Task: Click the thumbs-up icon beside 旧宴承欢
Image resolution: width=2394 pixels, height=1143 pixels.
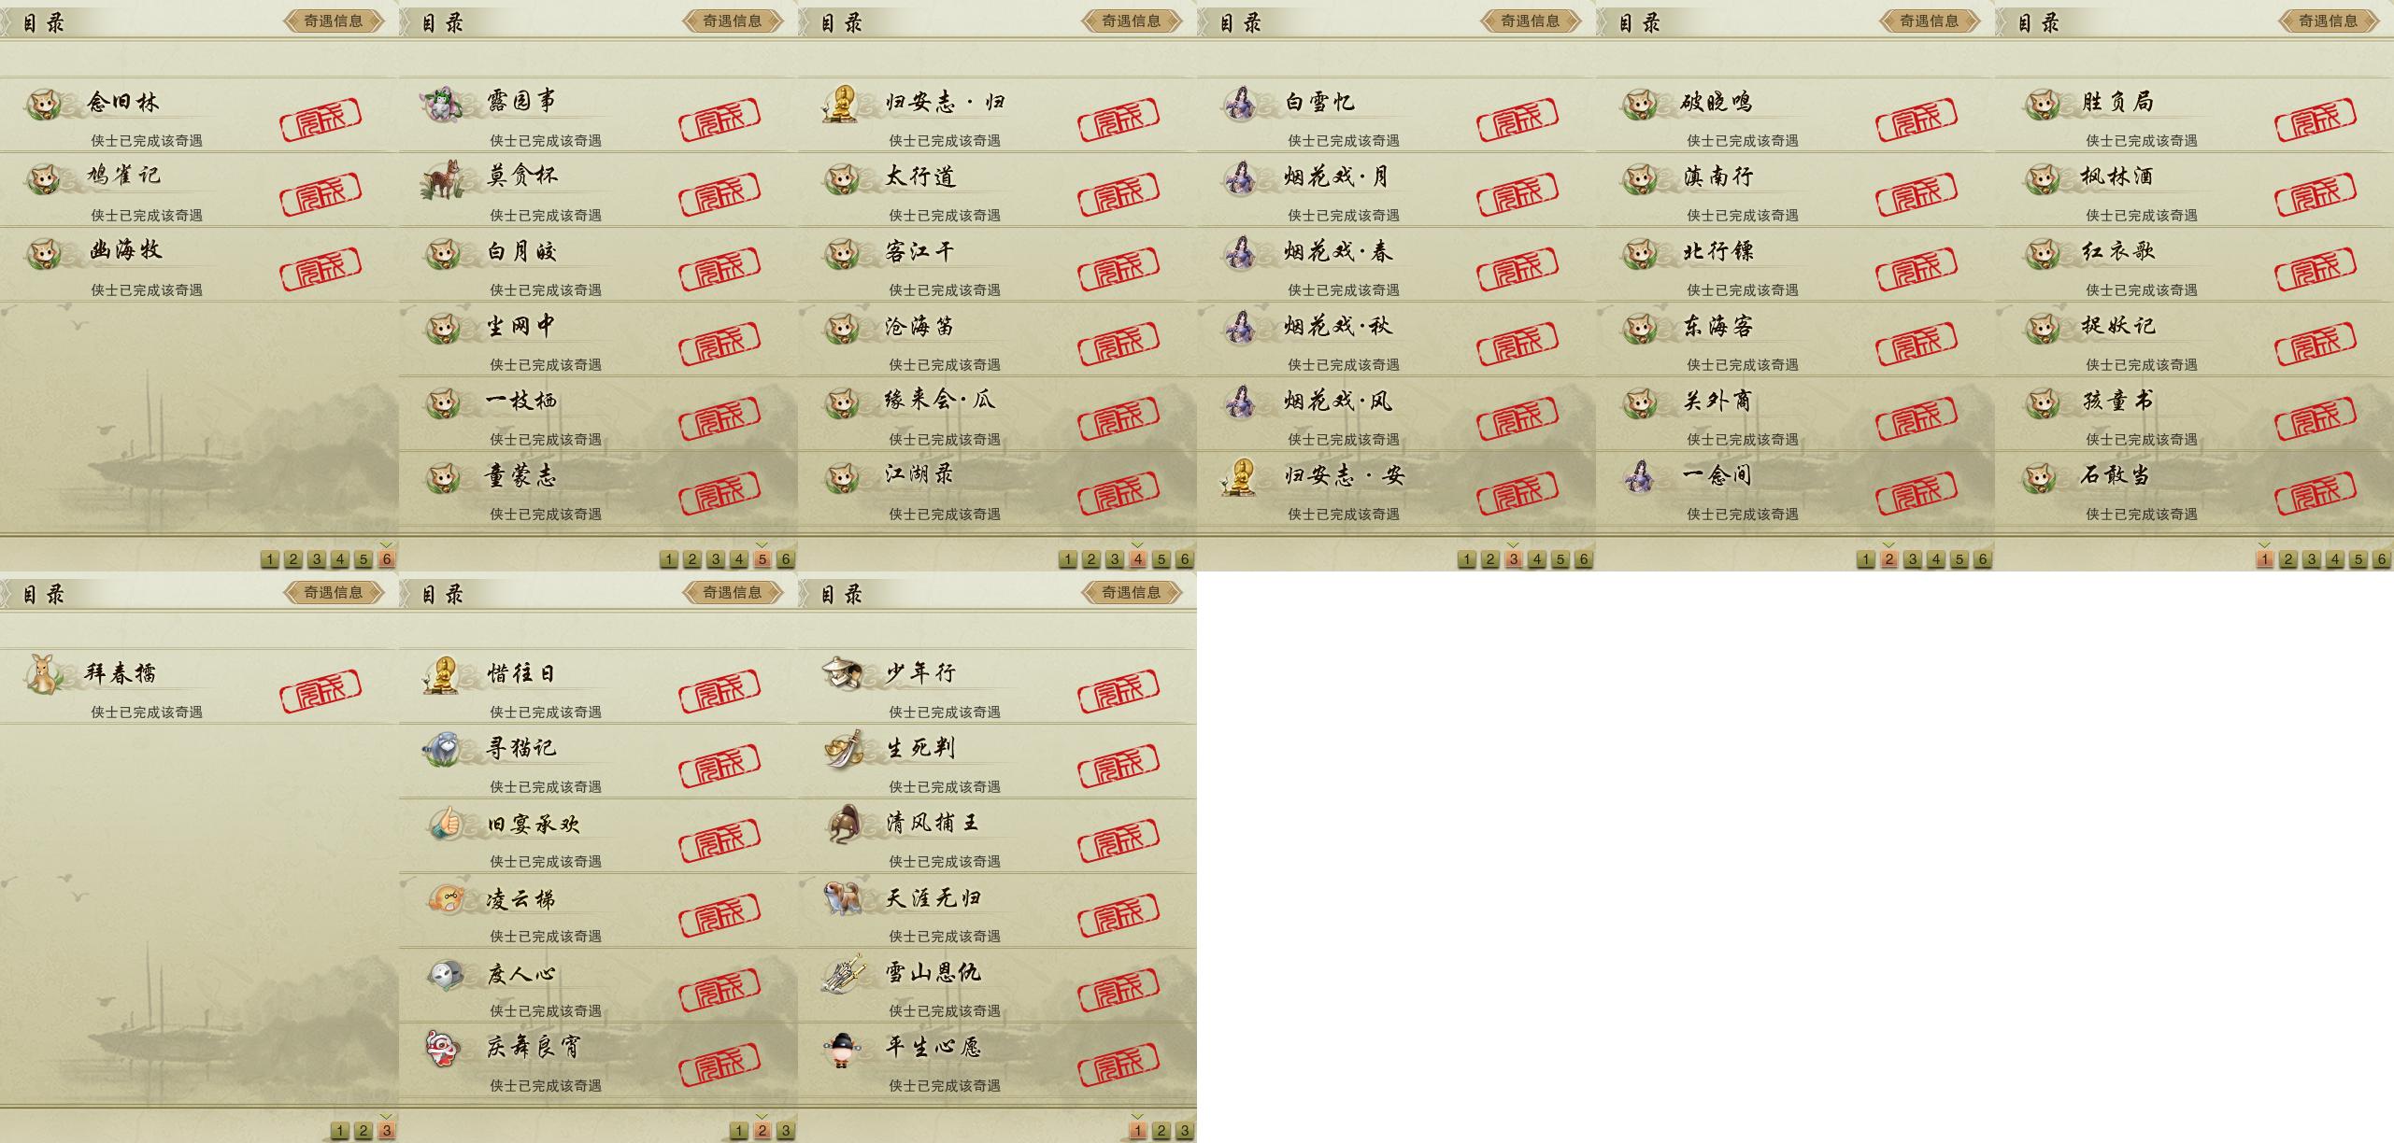Action: 444,824
